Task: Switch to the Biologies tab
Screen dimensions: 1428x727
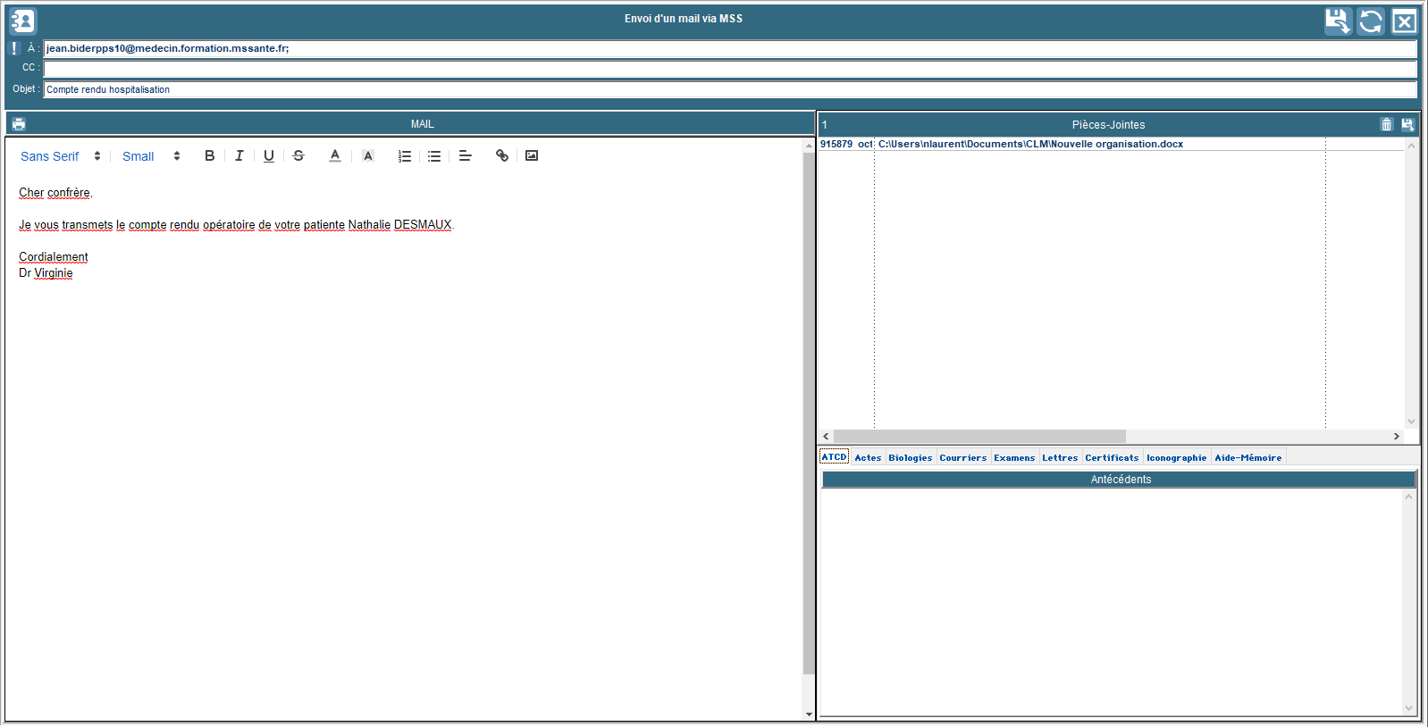Action: click(x=910, y=457)
